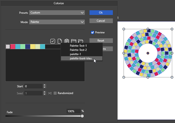Screen dimensions: 175x123
Task: Click the open folder load-palette icon
Action: click(81, 41)
